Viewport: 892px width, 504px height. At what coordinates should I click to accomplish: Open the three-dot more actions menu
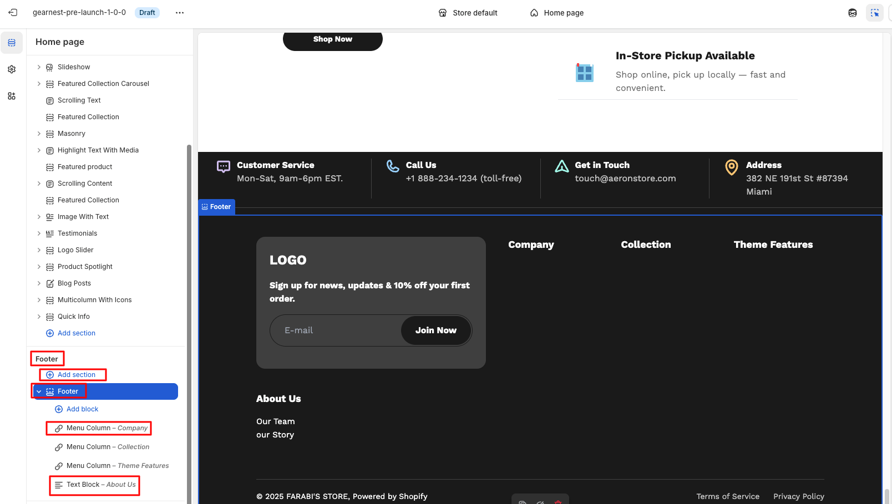tap(180, 13)
